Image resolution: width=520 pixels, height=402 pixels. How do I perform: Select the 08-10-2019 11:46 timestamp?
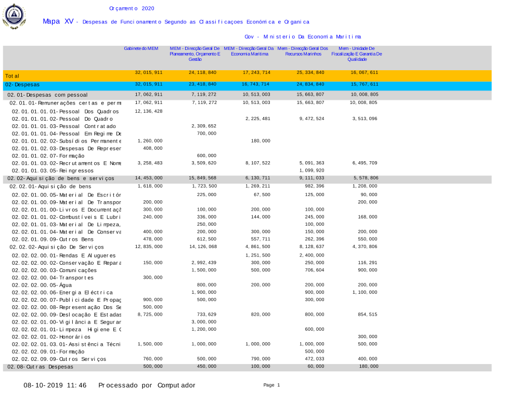pyautogui.click(x=55, y=385)
